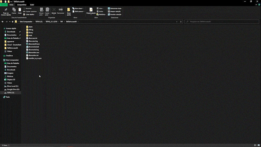Select the monitor_ru_ru.qm file

coord(34,58)
